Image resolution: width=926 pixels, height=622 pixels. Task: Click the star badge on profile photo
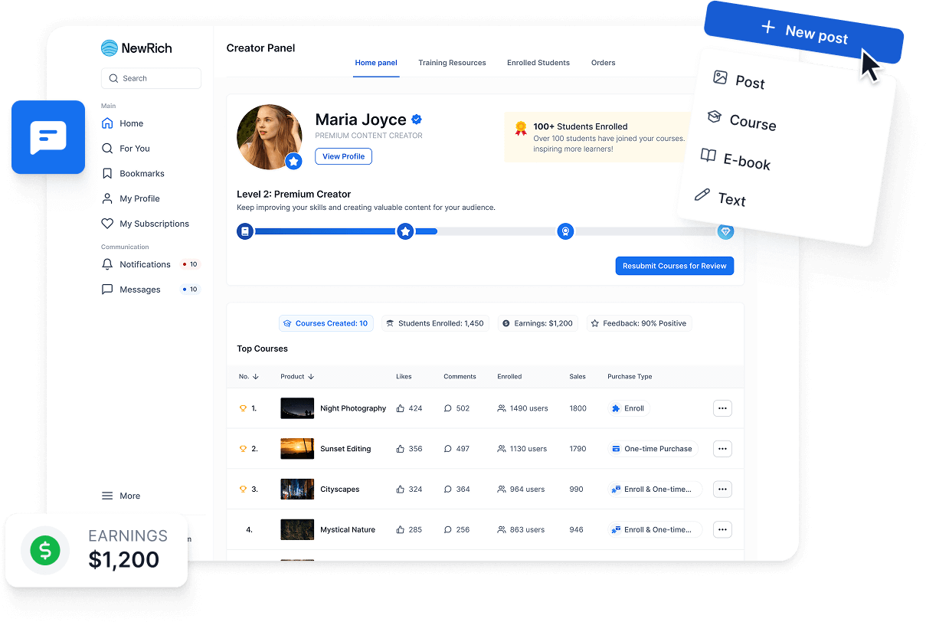(x=293, y=161)
